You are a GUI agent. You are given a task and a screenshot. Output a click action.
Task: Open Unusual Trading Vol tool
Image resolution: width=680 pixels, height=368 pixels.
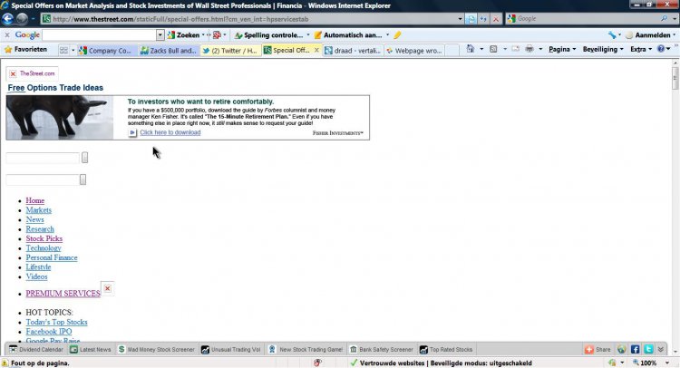(230, 349)
